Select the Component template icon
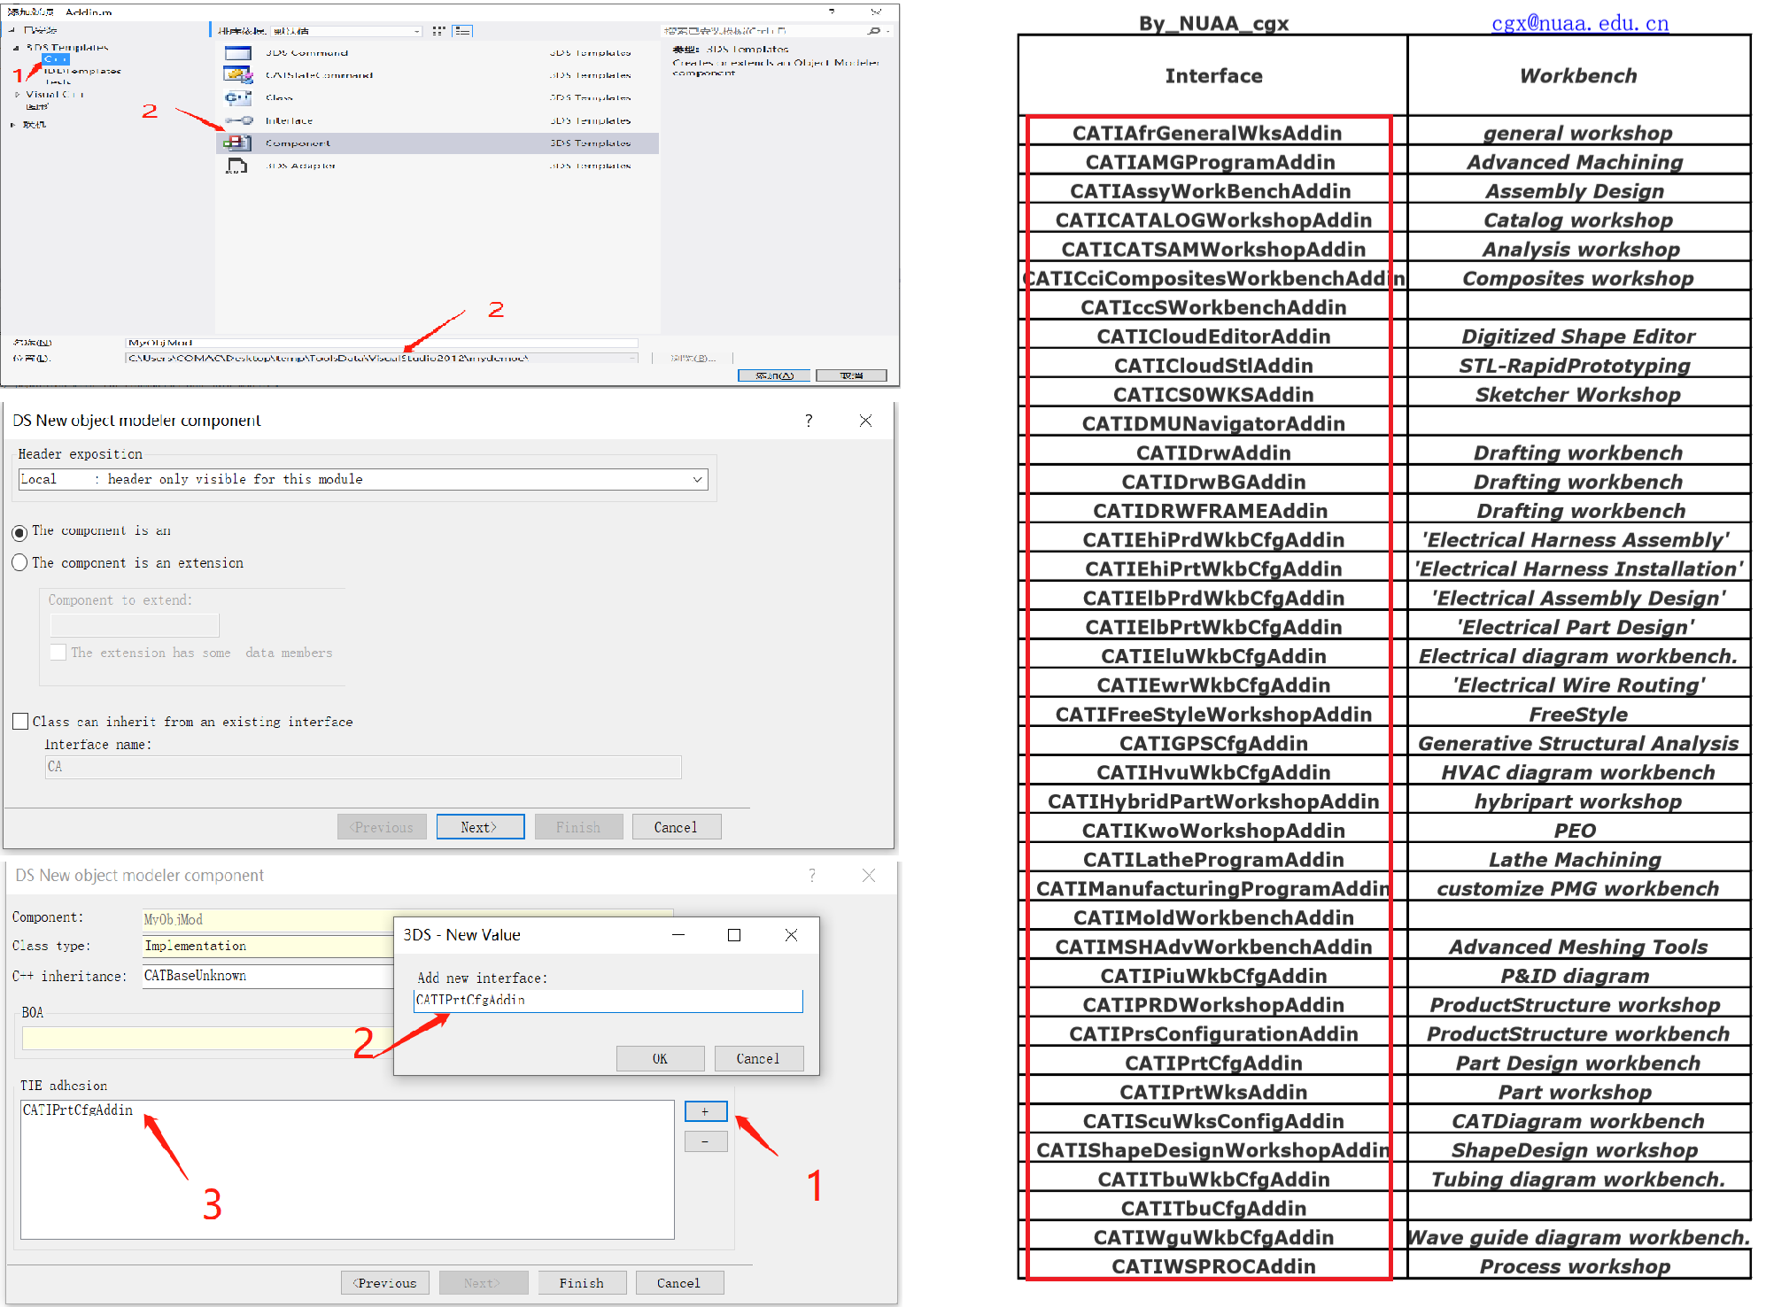Viewport: 1789px width, 1307px height. 237,143
